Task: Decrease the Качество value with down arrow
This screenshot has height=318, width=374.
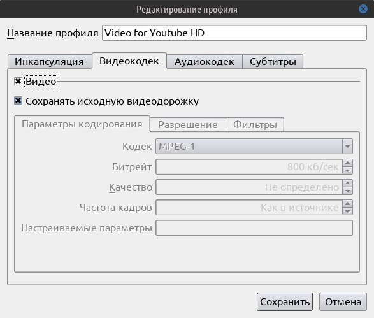Action: pyautogui.click(x=347, y=191)
